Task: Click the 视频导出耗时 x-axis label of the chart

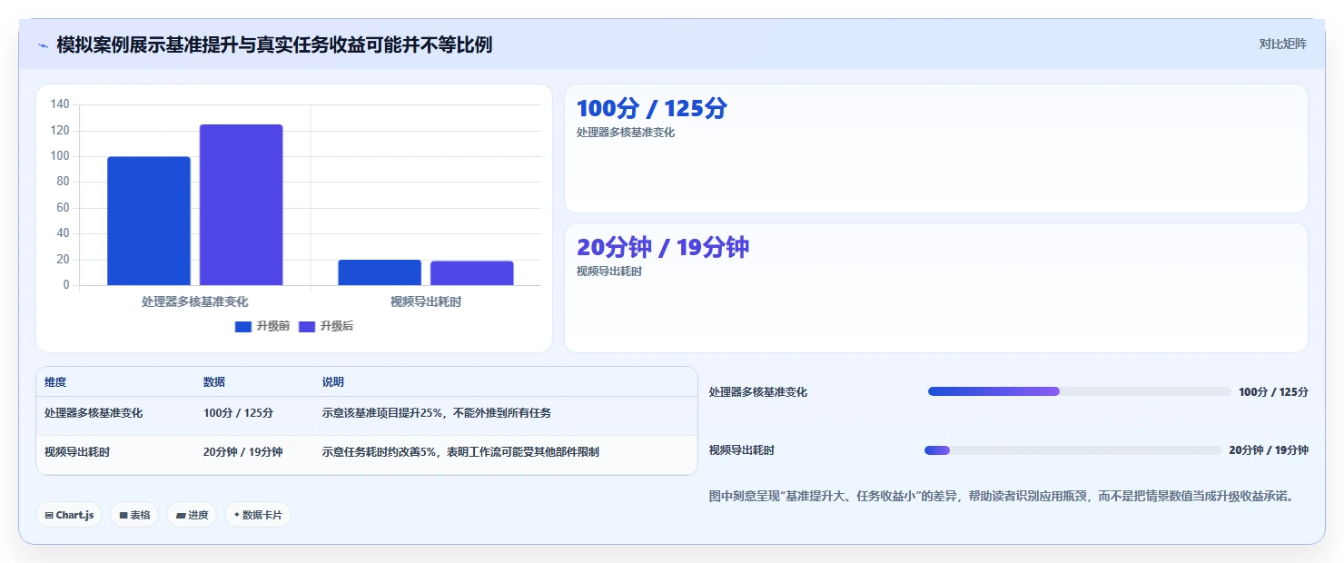Action: pos(426,301)
